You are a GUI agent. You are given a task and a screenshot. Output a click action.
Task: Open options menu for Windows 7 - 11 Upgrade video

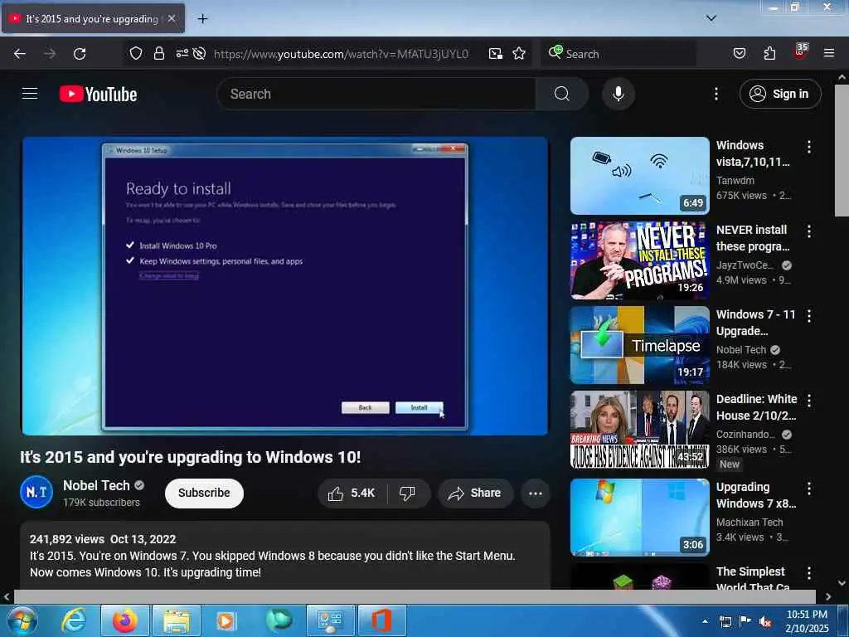809,316
